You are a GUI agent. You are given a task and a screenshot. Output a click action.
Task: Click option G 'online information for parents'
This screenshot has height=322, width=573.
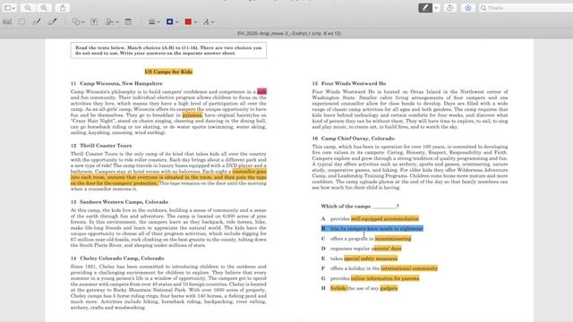tap(385, 278)
